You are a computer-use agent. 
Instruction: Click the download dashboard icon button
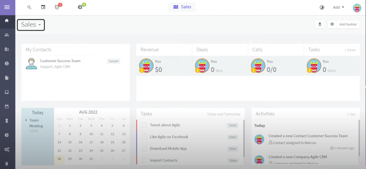click(320, 24)
